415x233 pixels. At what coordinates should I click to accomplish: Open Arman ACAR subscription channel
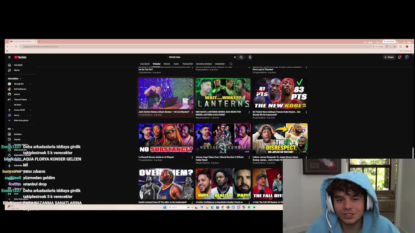pyautogui.click(x=19, y=110)
